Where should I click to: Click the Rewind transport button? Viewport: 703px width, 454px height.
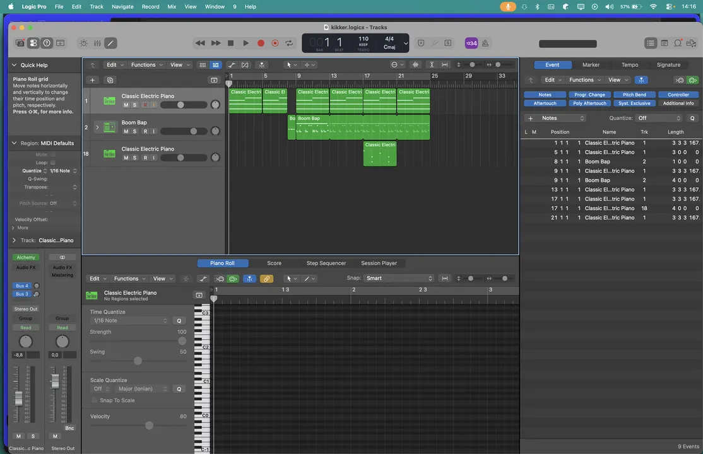point(200,43)
